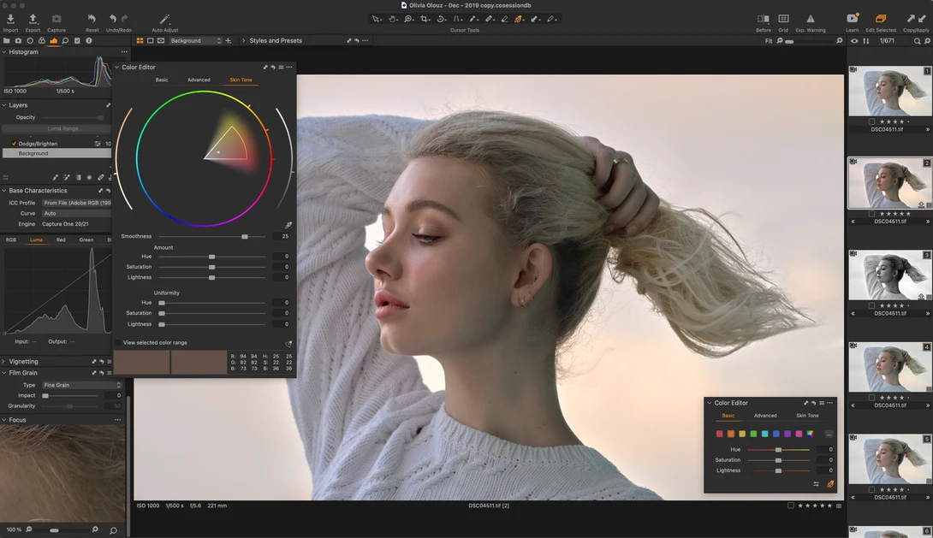
Task: Switch to Advanced tab in large Color Editor
Action: [x=199, y=80]
